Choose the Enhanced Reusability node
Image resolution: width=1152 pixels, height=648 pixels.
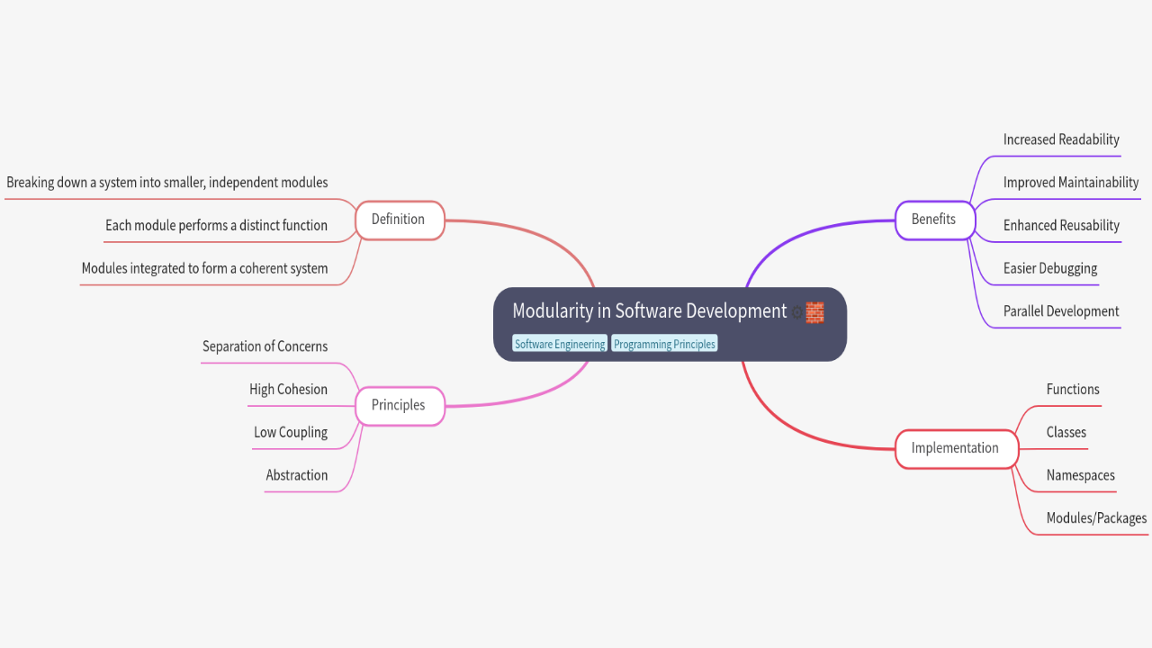[1061, 226]
